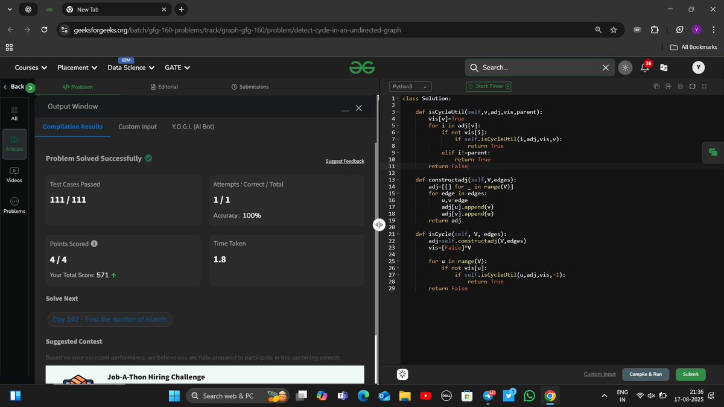The width and height of the screenshot is (724, 407).
Task: Clear the search box with the X icon
Action: (606, 68)
